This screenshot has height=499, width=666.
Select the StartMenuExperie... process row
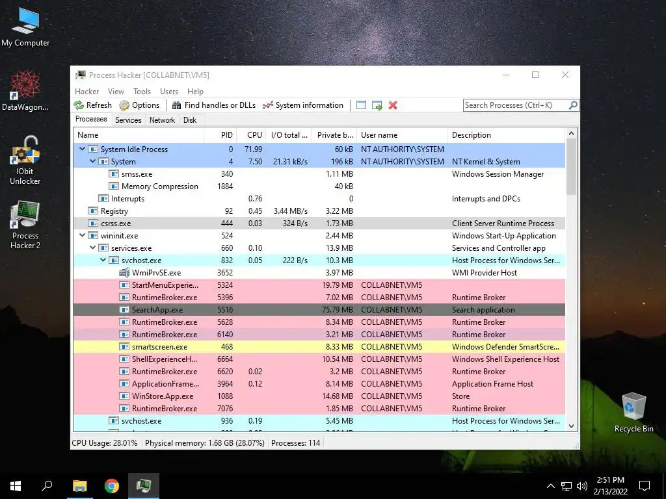(x=319, y=285)
